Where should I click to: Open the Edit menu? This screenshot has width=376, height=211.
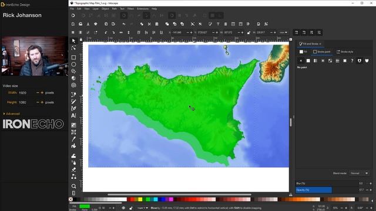click(x=79, y=9)
